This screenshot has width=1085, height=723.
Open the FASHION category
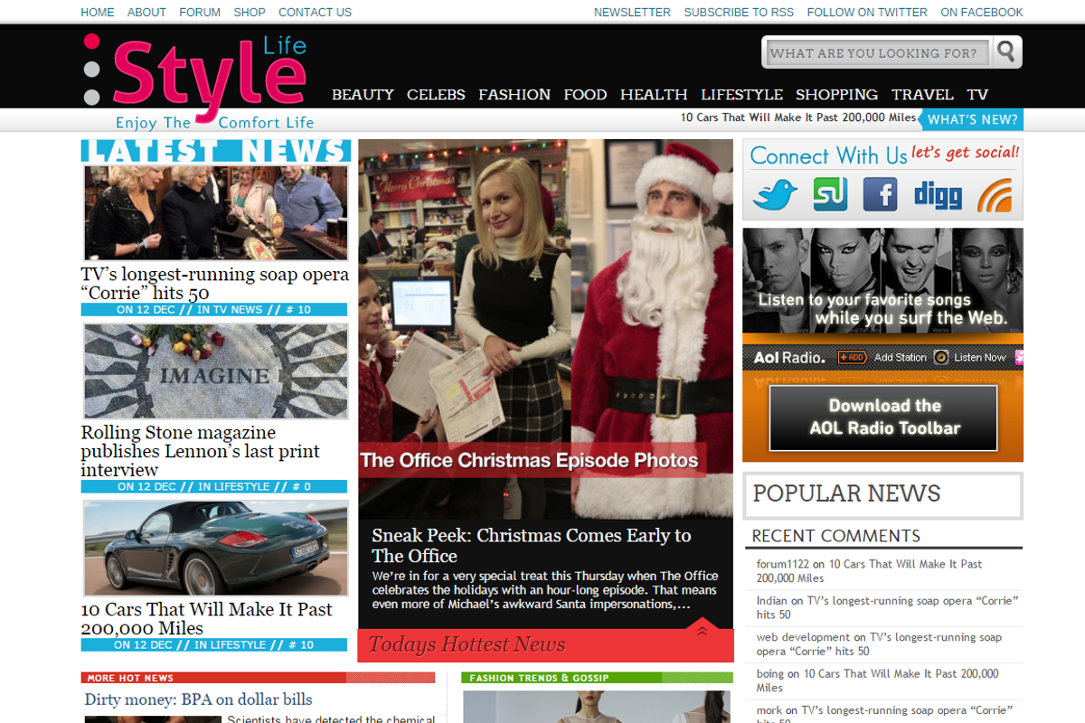coord(514,94)
